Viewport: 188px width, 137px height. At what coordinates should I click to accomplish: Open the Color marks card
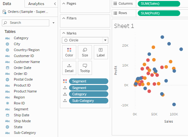click(69, 52)
